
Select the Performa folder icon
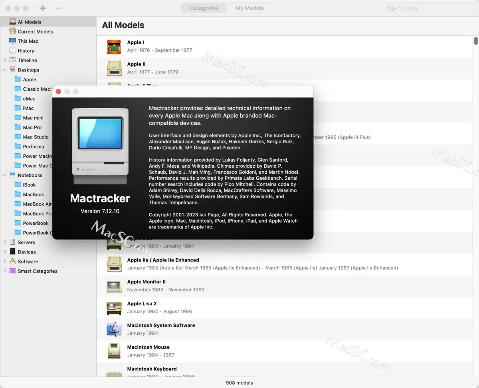point(18,146)
